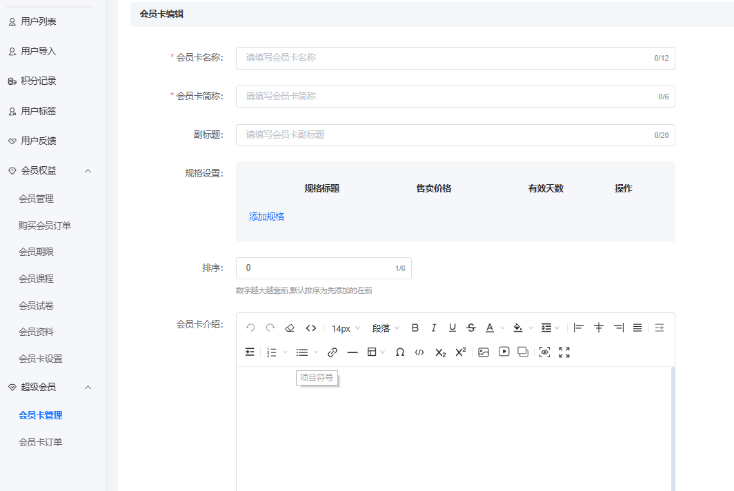
Task: Toggle bold formatting in the editor
Action: coord(415,328)
